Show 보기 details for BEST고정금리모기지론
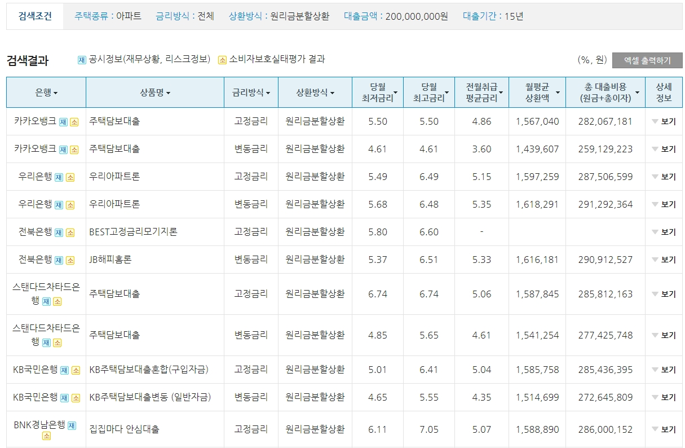Screen dimensions: 685x448 click(x=664, y=232)
